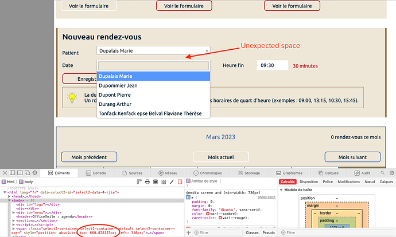Toggle the grid overlay icon
This screenshot has height=237, width=396.
click(x=164, y=181)
